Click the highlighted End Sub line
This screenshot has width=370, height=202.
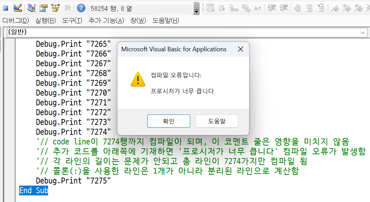click(34, 190)
